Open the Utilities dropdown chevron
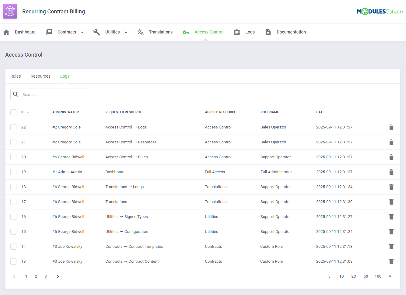The image size is (406, 295). [125, 32]
